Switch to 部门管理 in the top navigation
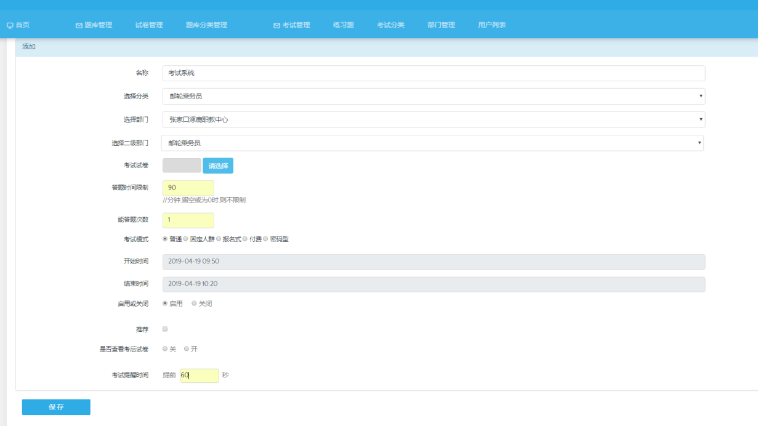 tap(441, 25)
